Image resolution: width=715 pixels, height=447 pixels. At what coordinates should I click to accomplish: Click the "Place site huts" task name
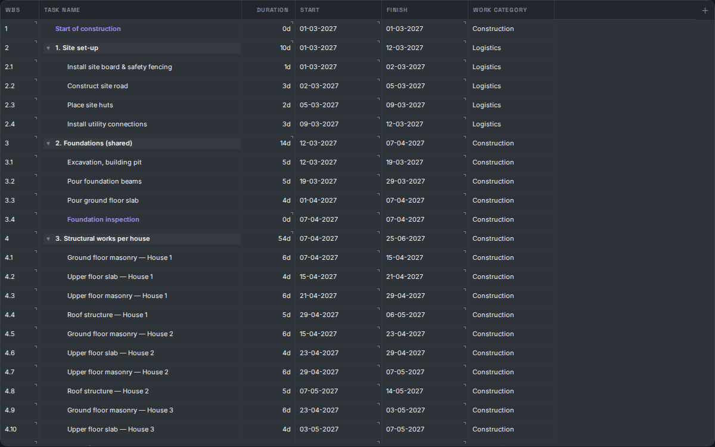90,105
